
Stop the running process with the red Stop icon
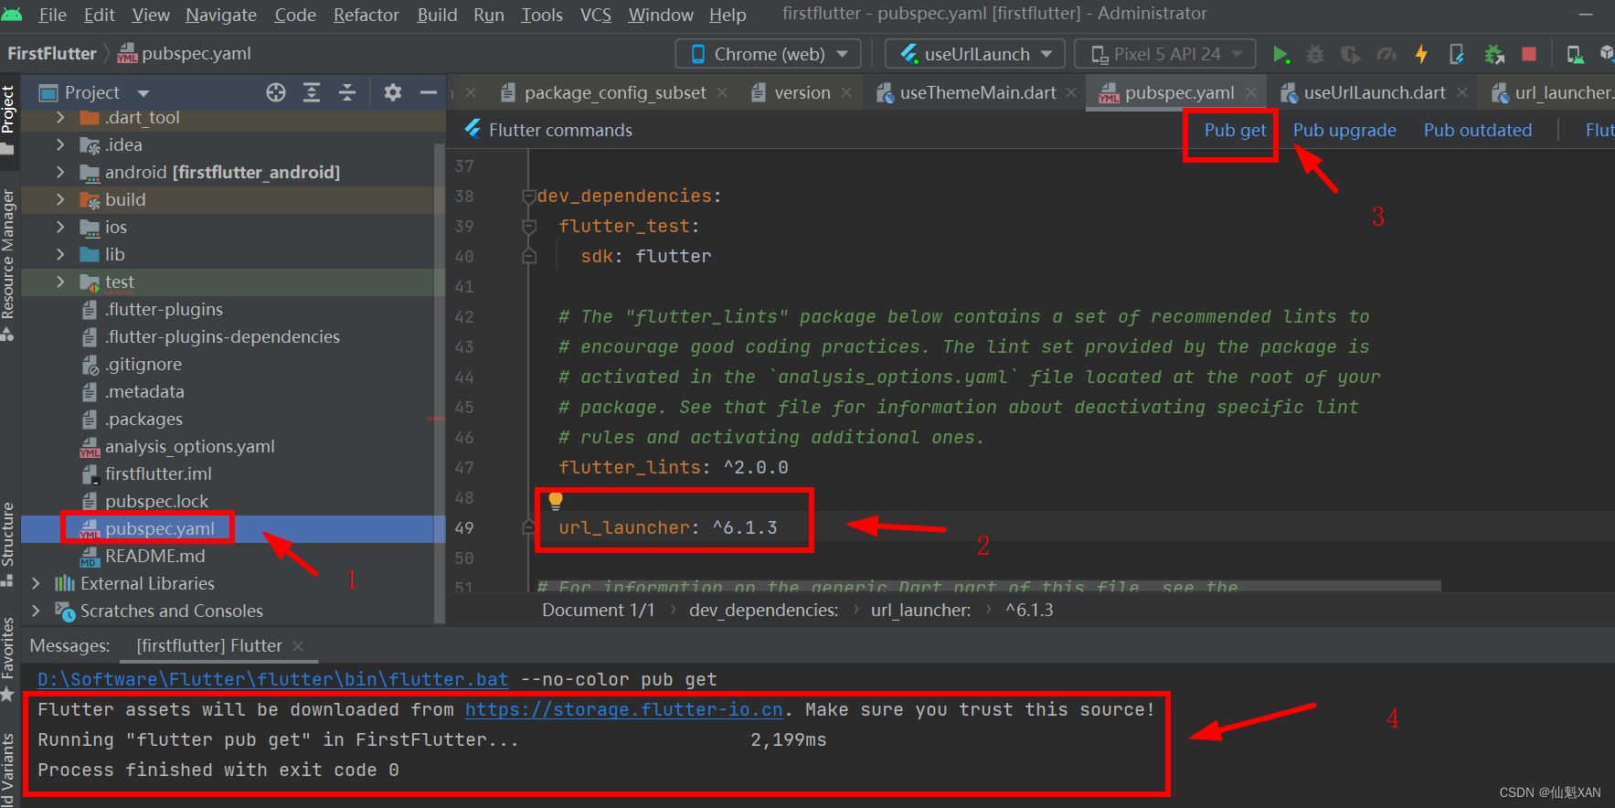pos(1528,55)
